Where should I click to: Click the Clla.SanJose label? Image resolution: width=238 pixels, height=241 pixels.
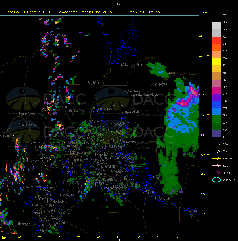tap(130, 91)
